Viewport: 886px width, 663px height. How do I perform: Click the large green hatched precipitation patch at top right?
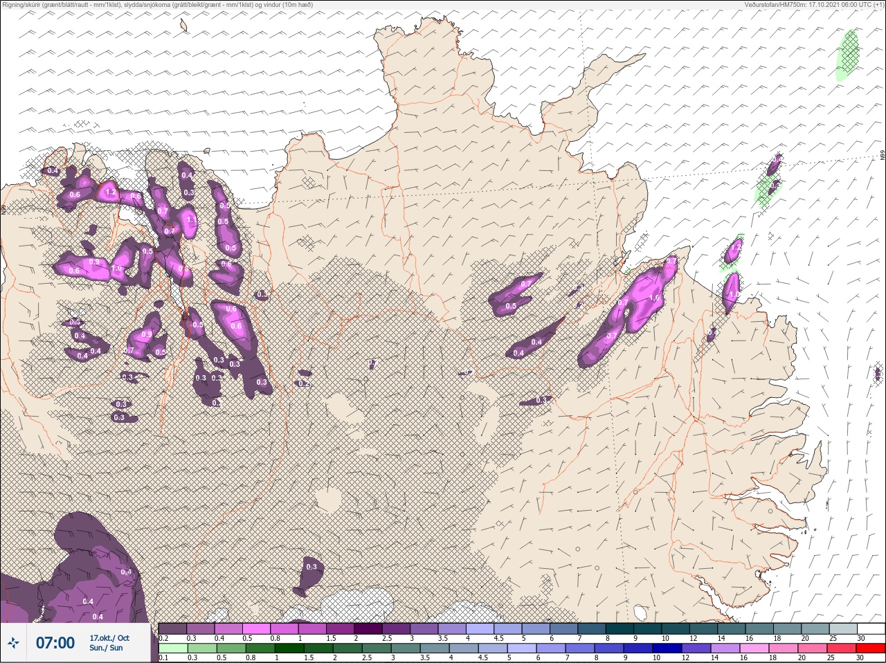(847, 55)
